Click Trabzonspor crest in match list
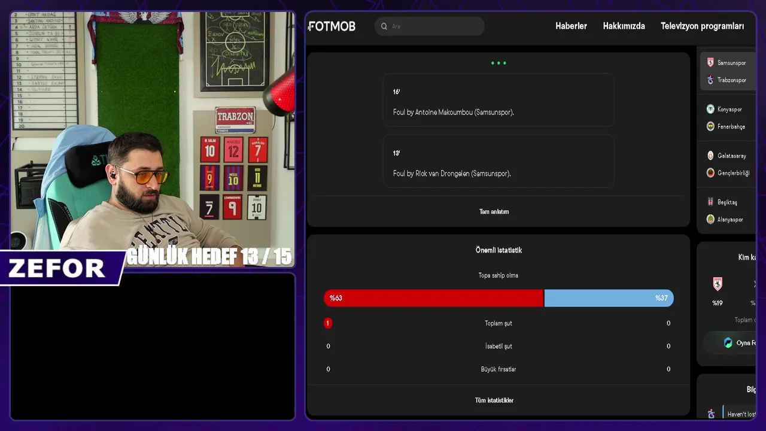 click(710, 80)
